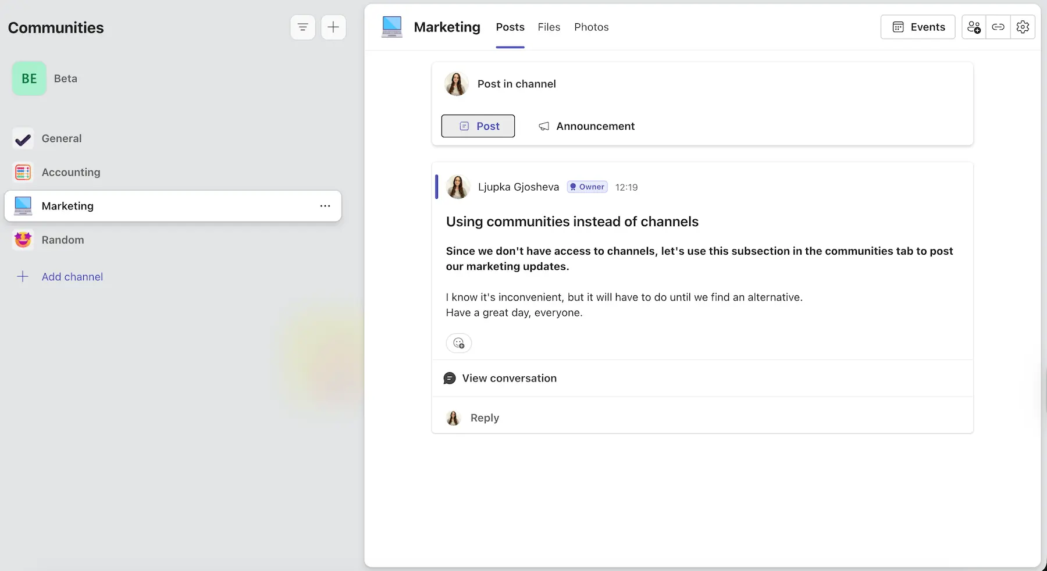Switch to the Photos tab
Screen dimensions: 1047x571
(x=591, y=27)
